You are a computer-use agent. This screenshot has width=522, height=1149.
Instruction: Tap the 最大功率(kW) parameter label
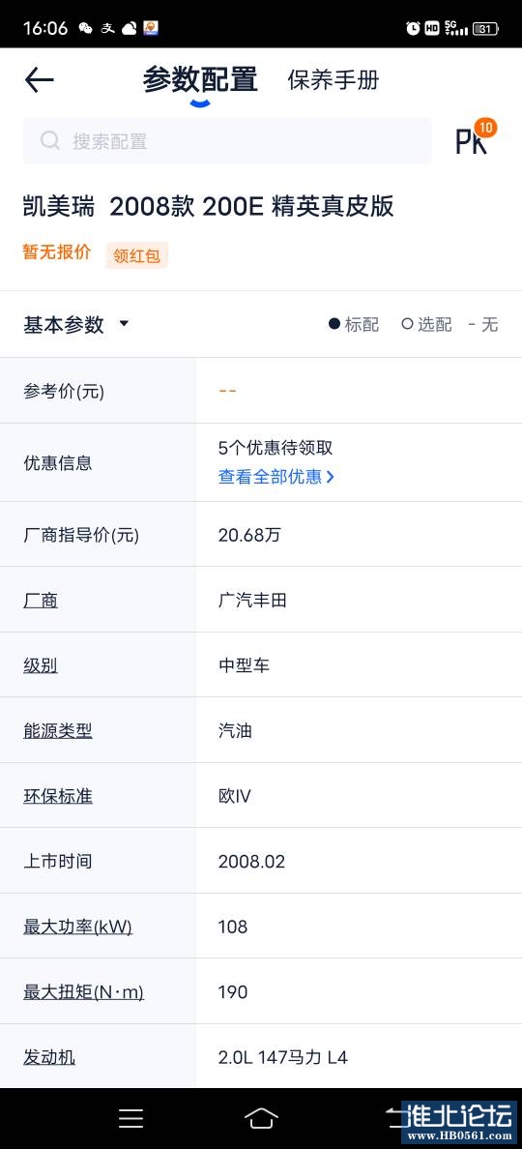[x=77, y=927]
